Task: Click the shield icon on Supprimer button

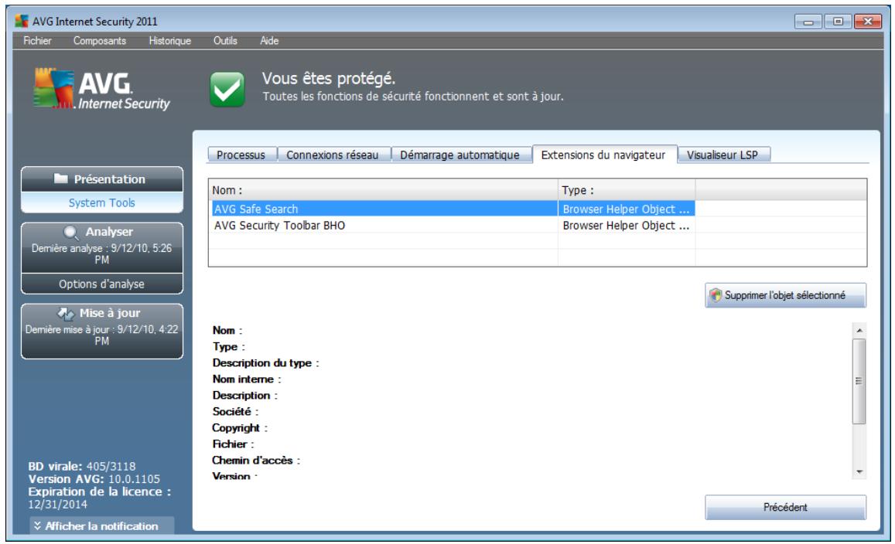Action: (716, 295)
